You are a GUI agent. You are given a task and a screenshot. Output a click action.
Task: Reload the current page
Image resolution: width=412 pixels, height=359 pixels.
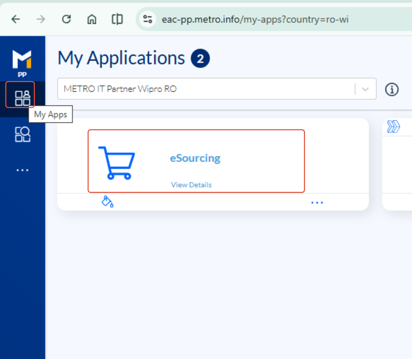[66, 19]
